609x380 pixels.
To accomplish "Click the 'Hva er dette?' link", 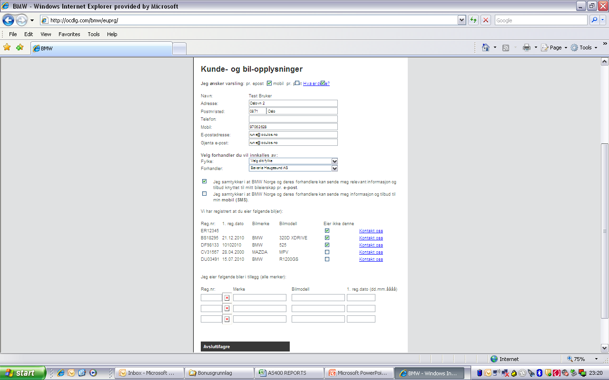I will 316,83.
